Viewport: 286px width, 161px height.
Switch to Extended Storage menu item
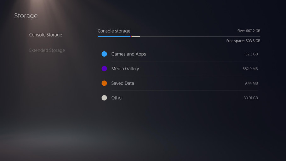click(x=47, y=50)
